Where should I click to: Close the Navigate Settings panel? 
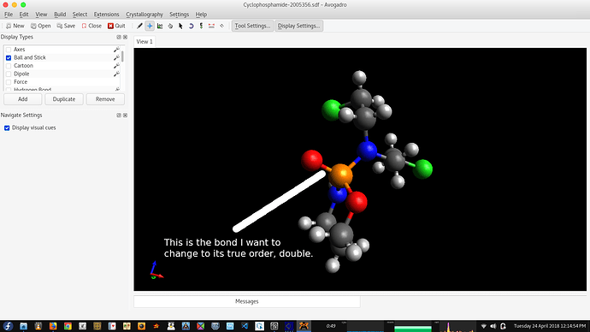coord(126,116)
